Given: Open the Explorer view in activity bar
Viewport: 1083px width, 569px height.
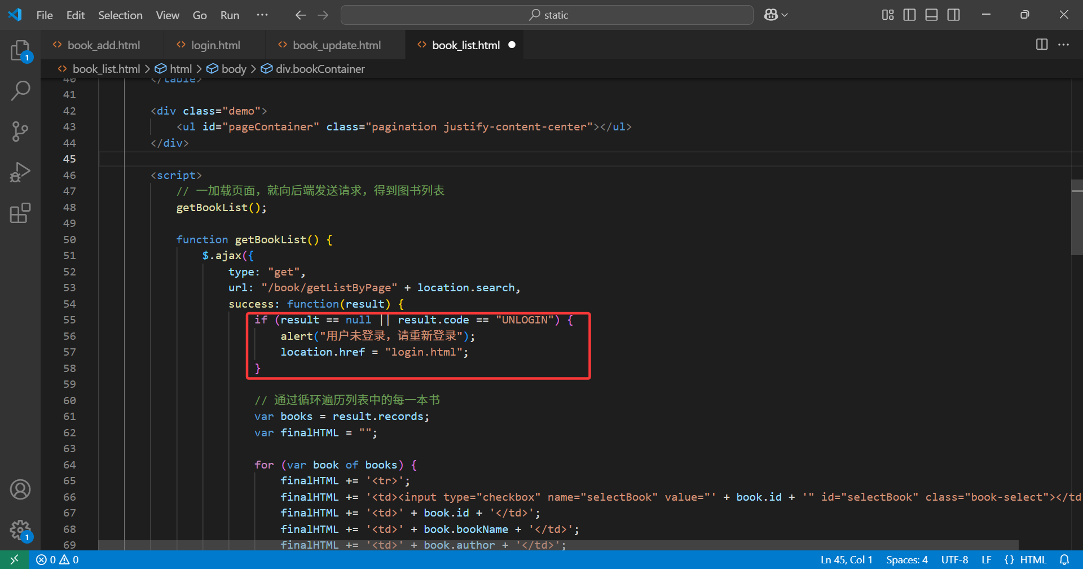Looking at the screenshot, I should tap(20, 51).
